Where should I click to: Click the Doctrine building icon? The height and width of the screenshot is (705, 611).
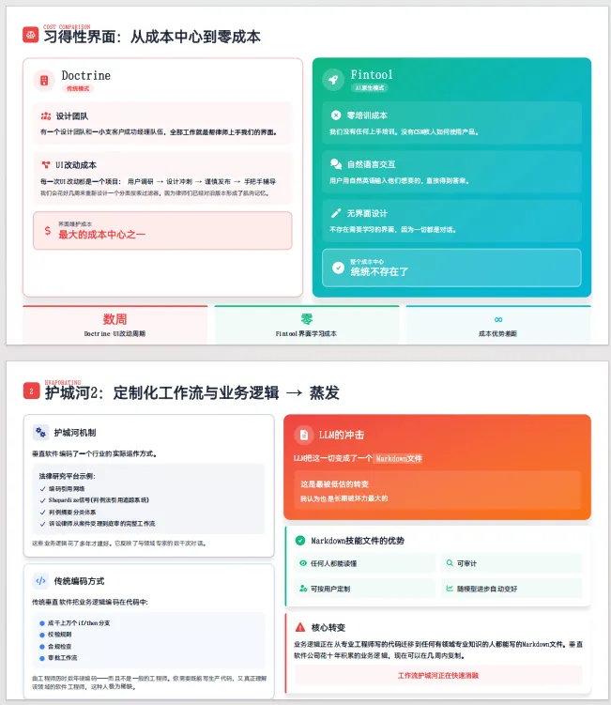point(44,81)
